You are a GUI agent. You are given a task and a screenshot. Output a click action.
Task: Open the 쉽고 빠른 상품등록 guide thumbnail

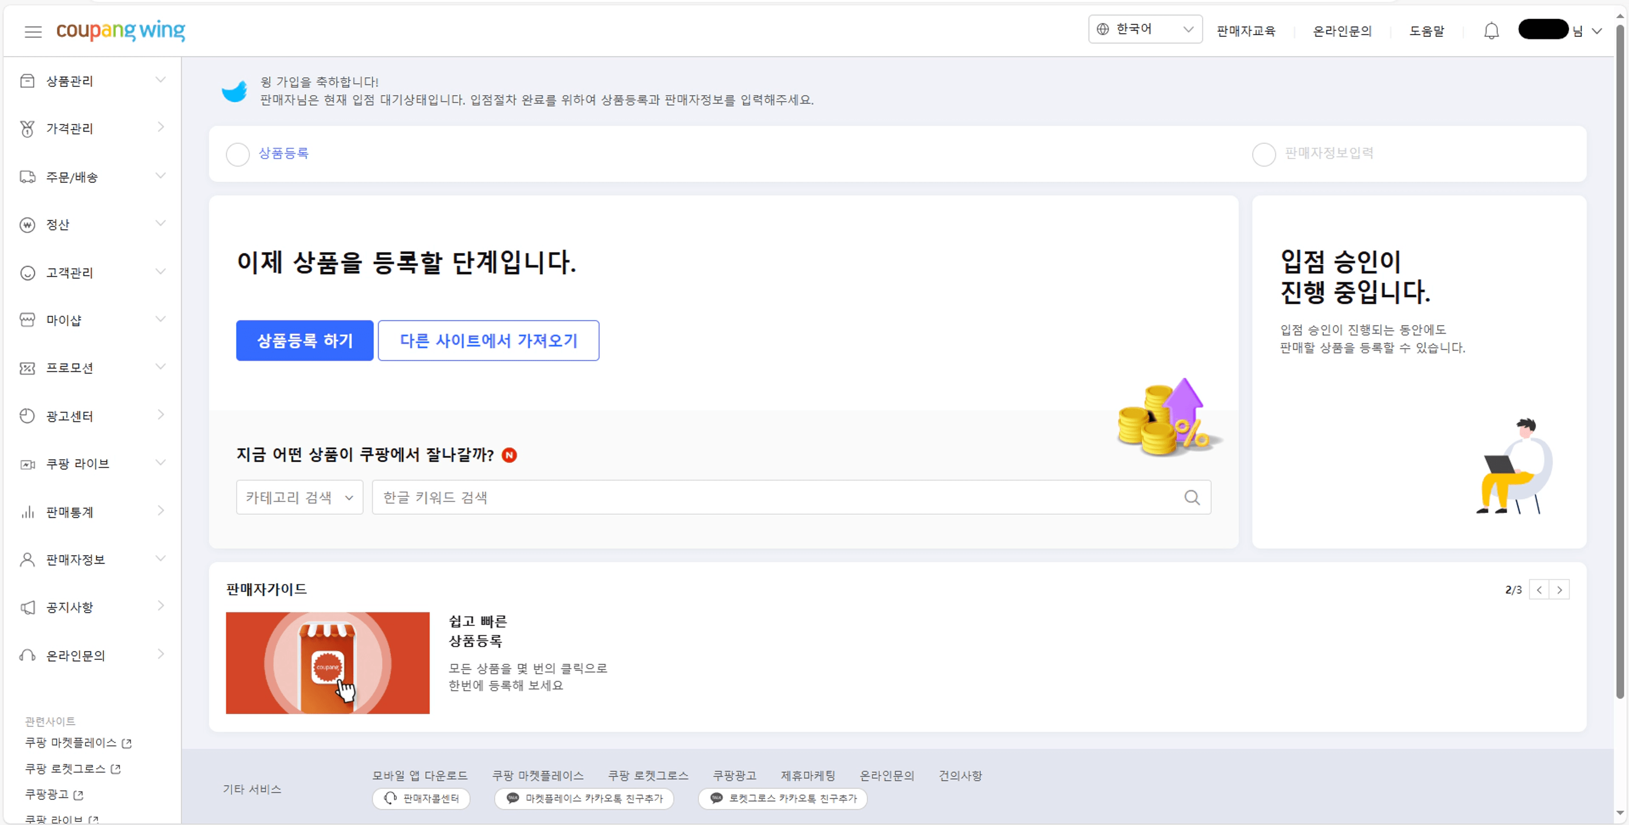327,663
